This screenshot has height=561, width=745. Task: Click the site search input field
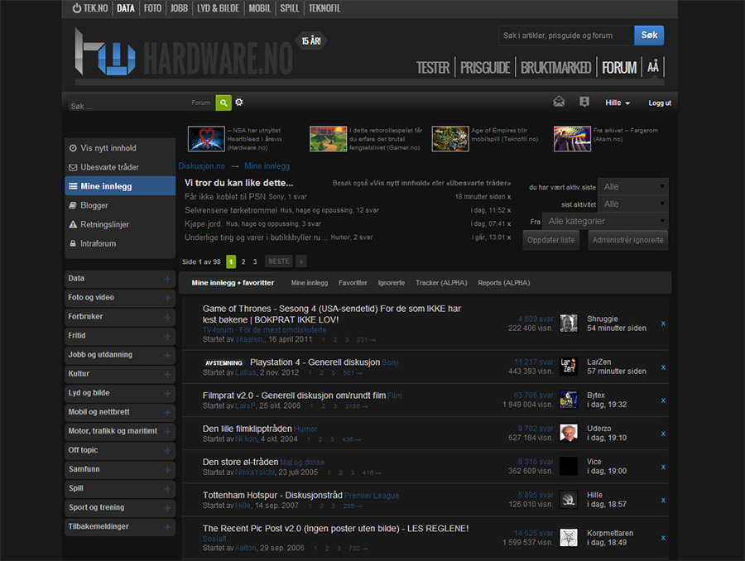click(x=566, y=36)
